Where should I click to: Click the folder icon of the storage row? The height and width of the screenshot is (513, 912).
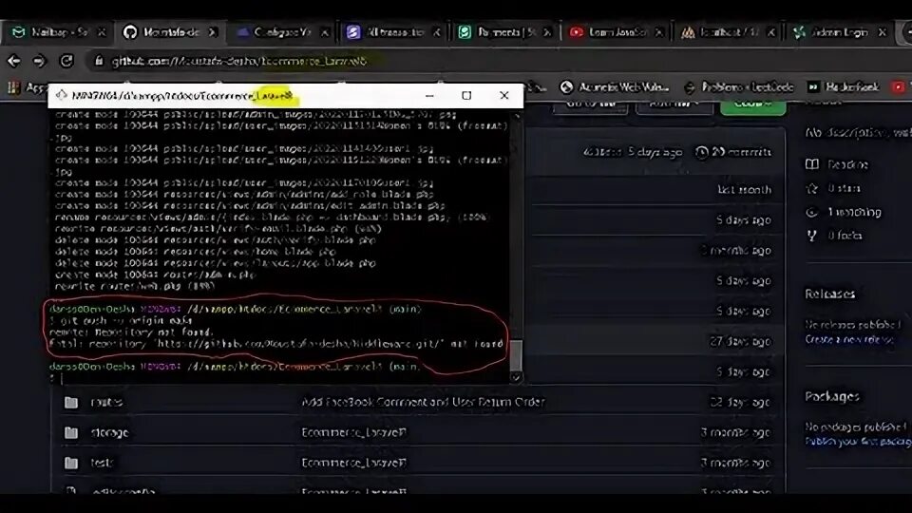[71, 433]
